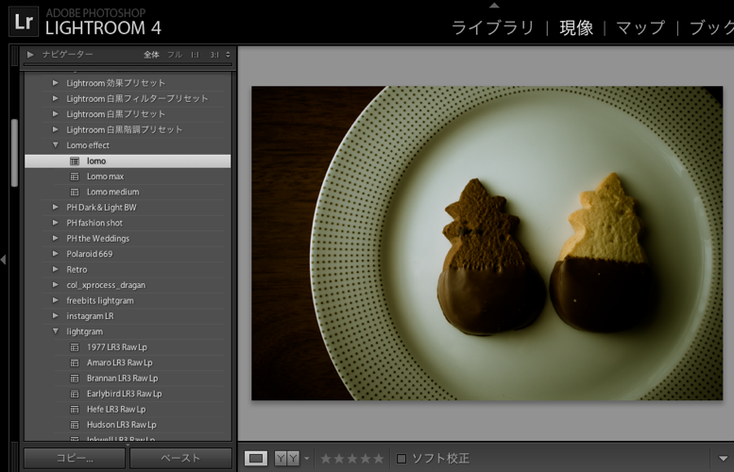Switch to マップ module
The image size is (734, 472).
point(640,28)
